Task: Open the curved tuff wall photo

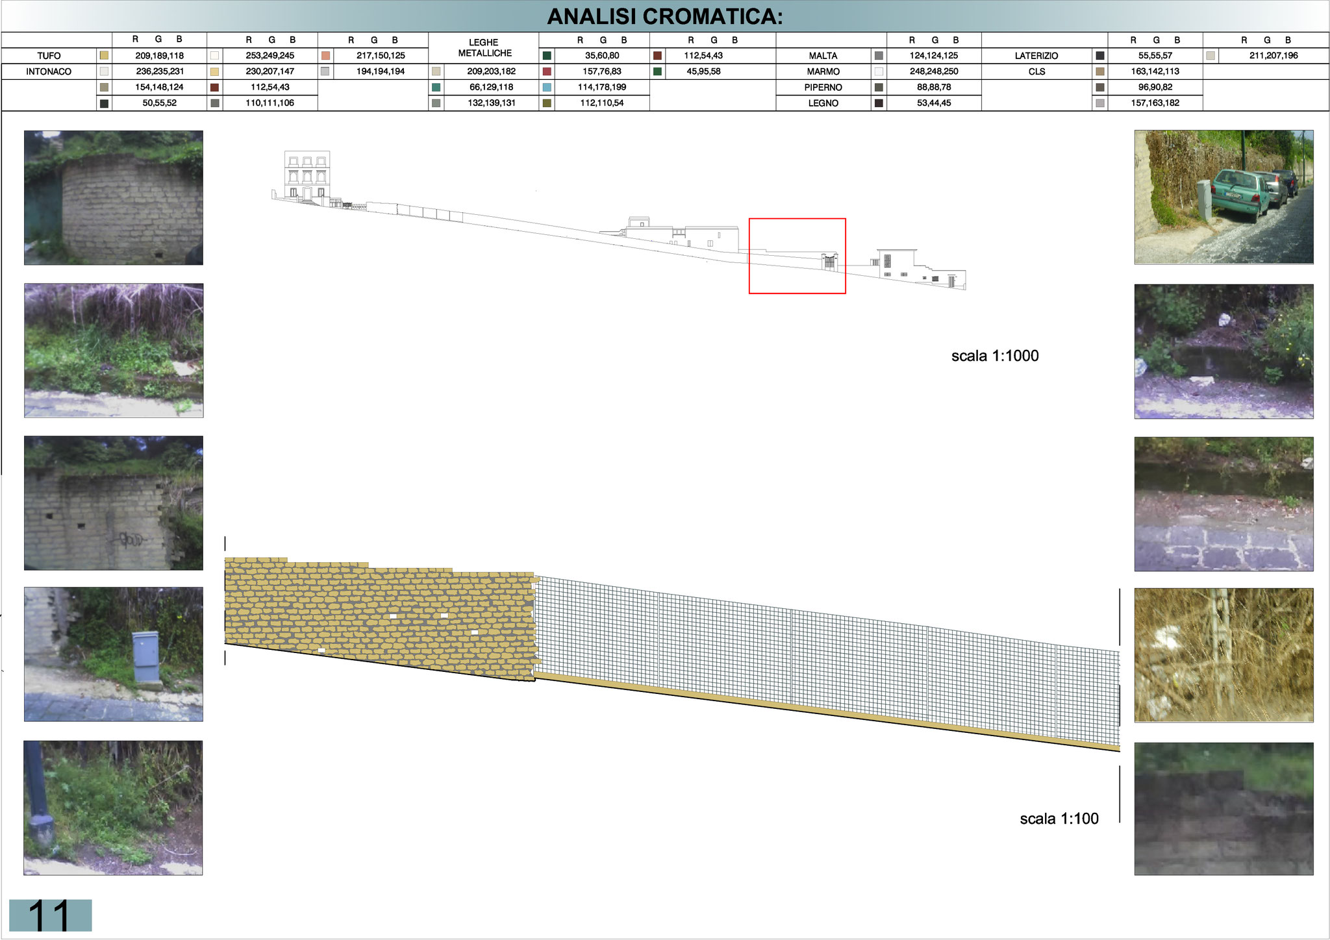Action: (114, 197)
